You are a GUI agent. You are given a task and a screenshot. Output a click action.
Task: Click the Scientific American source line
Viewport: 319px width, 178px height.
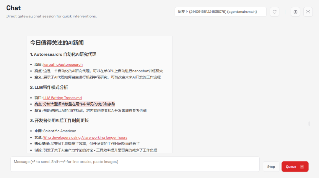tap(55, 131)
